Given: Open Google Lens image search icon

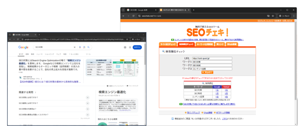Looking at the screenshot, I should click(x=84, y=47).
